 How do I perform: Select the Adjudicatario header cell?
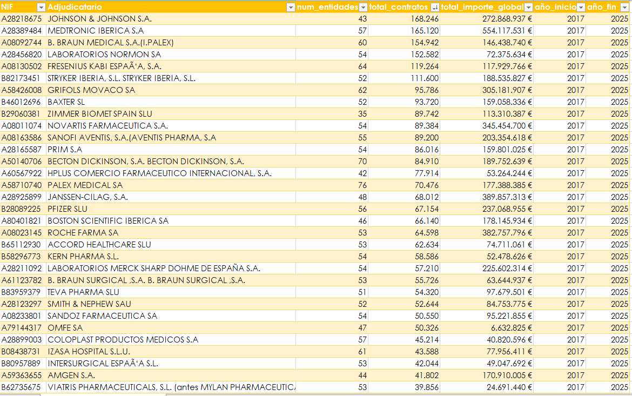click(171, 7)
